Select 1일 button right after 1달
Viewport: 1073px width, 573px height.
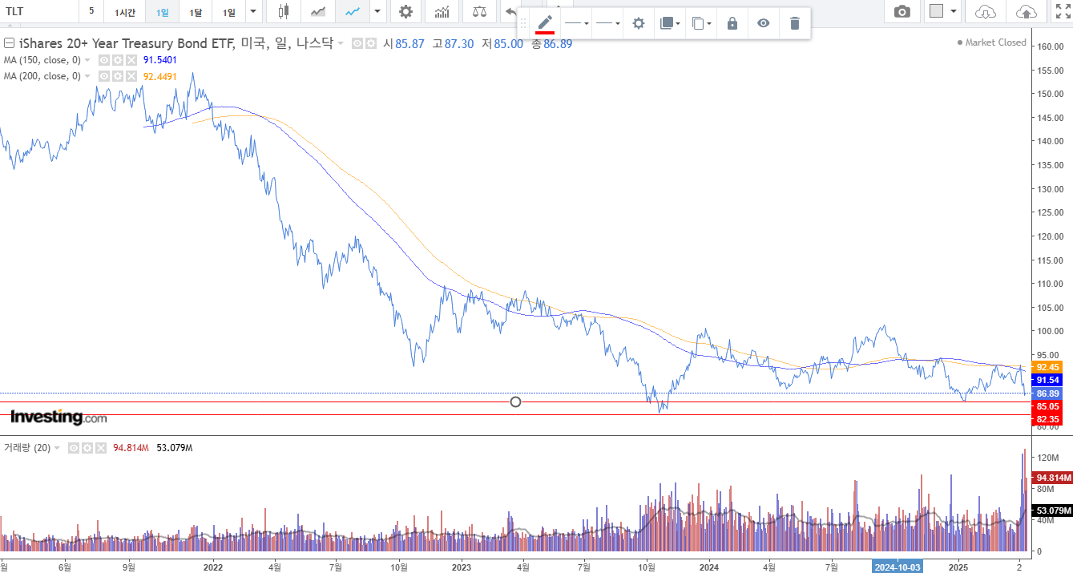[229, 11]
